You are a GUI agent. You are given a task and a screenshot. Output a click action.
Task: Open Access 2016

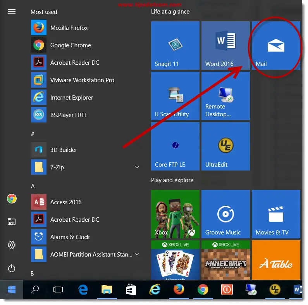click(x=86, y=202)
